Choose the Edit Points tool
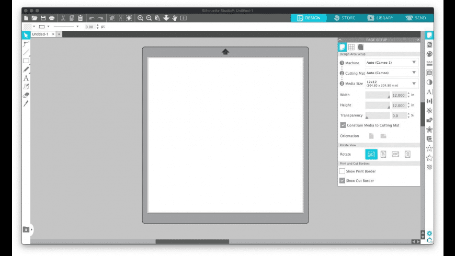Image resolution: width=455 pixels, height=256 pixels. click(26, 44)
